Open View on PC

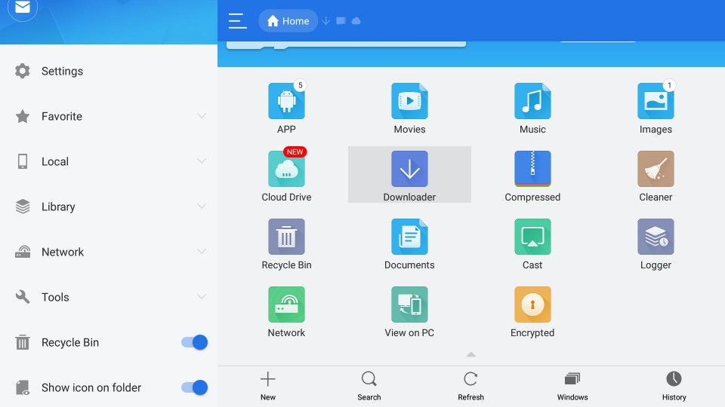(x=409, y=304)
